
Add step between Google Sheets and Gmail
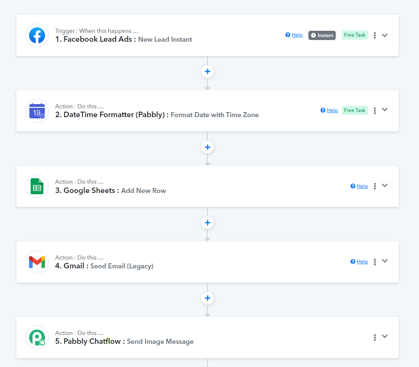[207, 222]
